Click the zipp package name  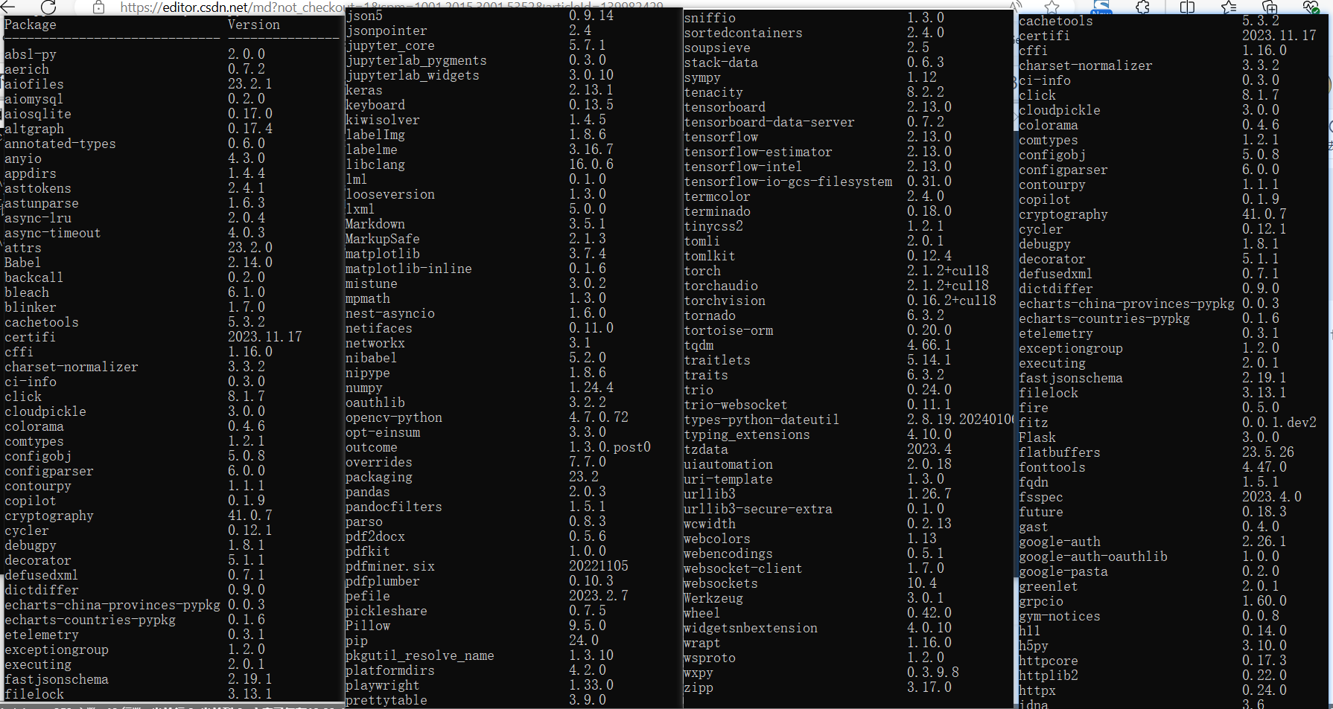(699, 687)
